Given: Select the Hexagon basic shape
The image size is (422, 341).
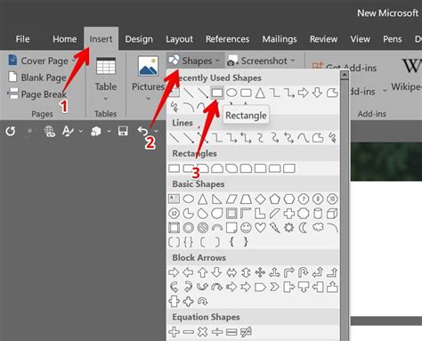Looking at the screenshot, I should click(289, 199).
